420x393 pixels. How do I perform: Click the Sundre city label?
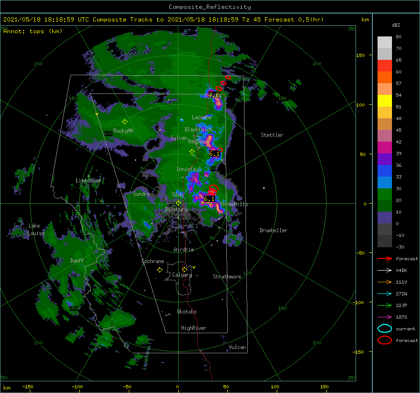click(x=141, y=193)
